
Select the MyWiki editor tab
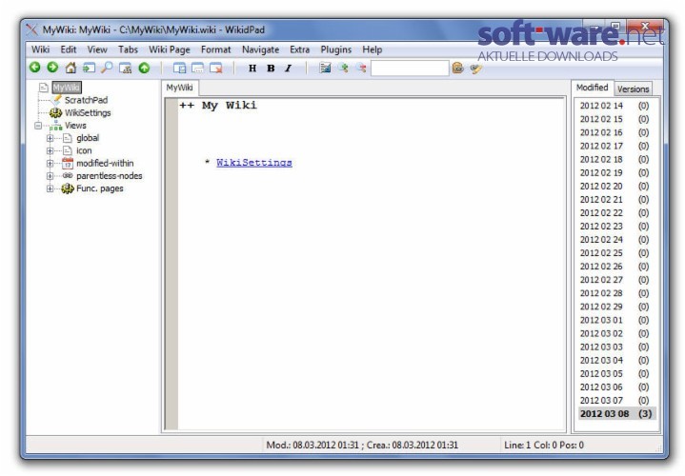pyautogui.click(x=179, y=88)
